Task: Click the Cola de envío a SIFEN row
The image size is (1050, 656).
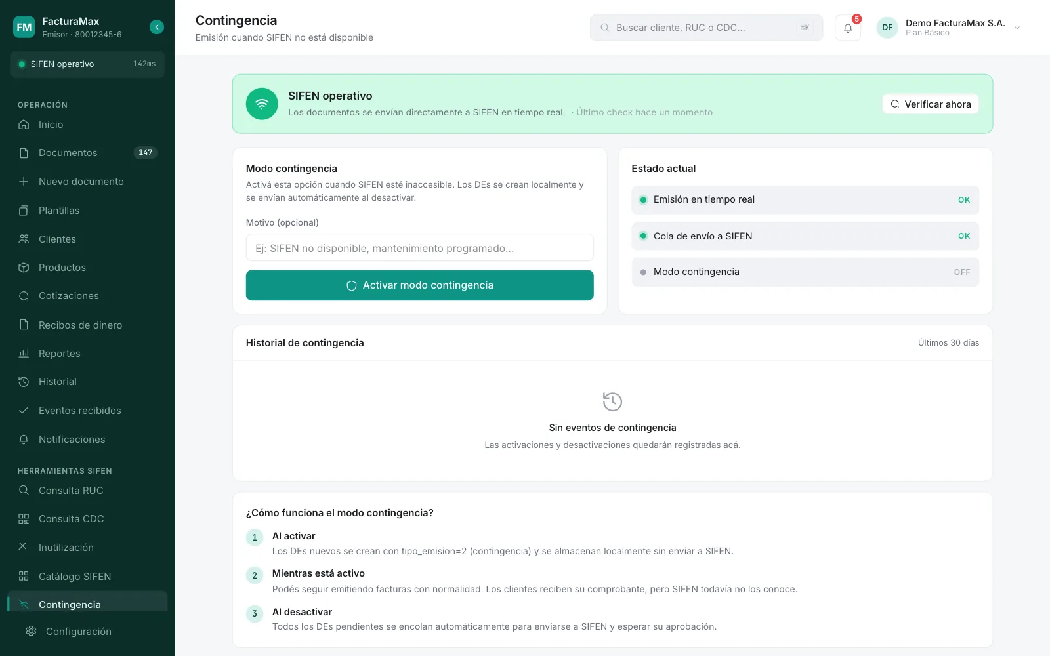Action: [805, 236]
